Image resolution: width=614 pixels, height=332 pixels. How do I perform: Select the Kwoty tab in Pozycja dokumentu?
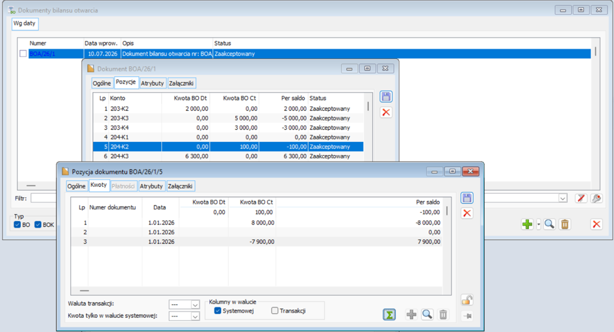click(x=98, y=185)
